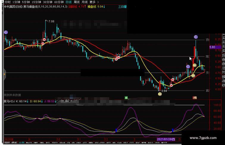Click the yellow smiley beside the tall red candle

pos(195,66)
